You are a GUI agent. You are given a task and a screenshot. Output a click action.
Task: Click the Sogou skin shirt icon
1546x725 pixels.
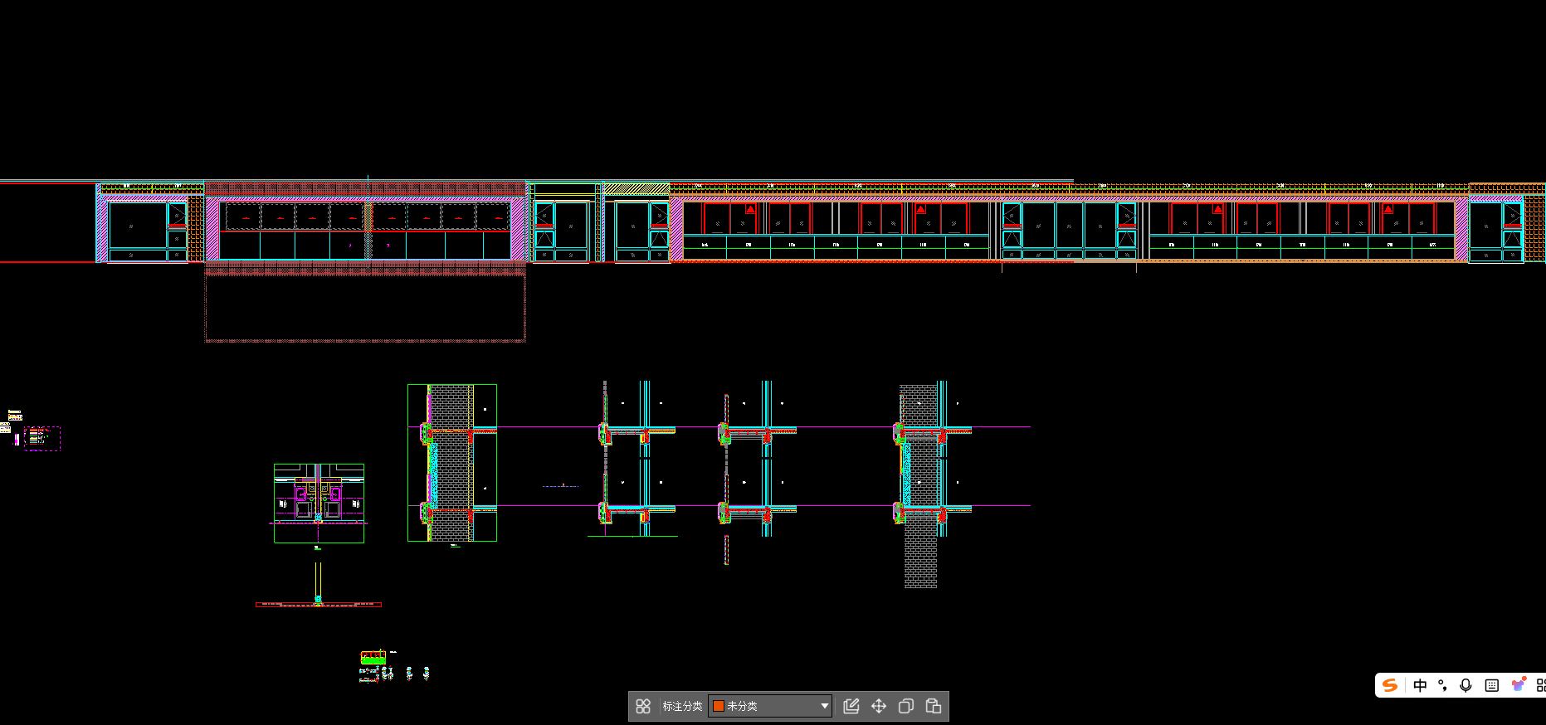1518,685
